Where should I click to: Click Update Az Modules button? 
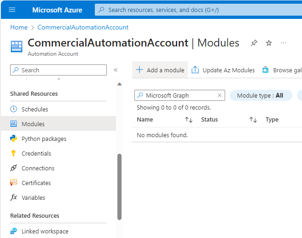point(223,70)
